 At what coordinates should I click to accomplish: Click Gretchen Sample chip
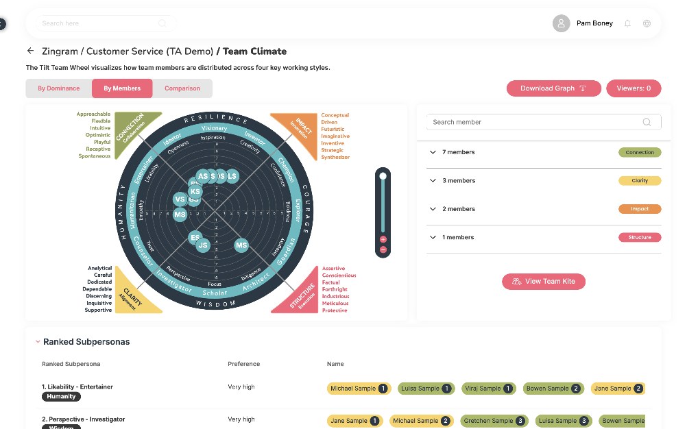(494, 421)
